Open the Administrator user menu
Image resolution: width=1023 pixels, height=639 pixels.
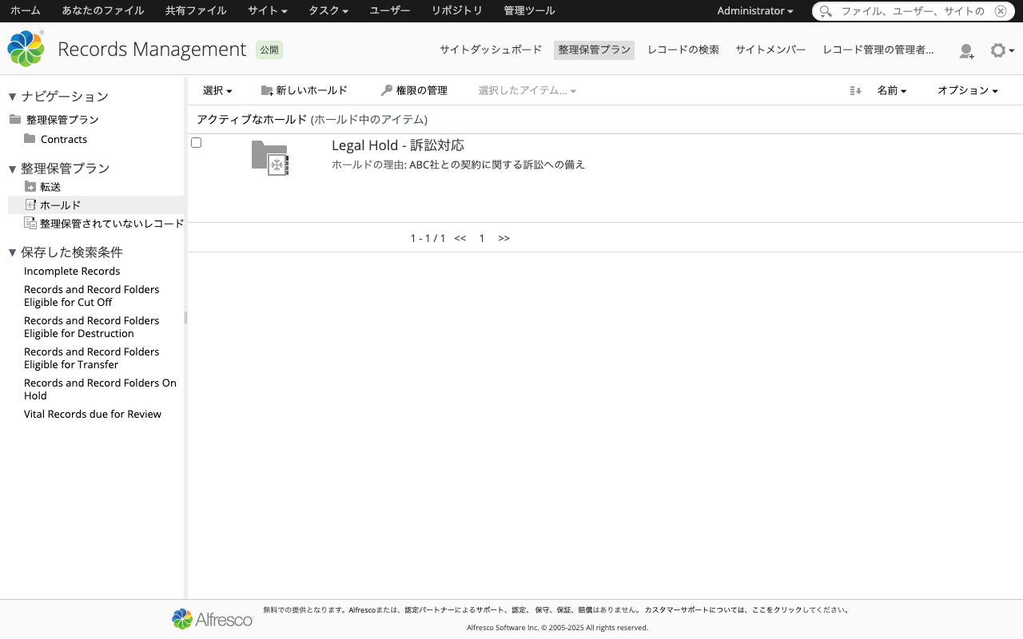755,11
